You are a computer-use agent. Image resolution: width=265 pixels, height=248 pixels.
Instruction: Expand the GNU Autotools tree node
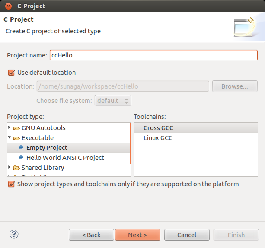click(x=10, y=128)
